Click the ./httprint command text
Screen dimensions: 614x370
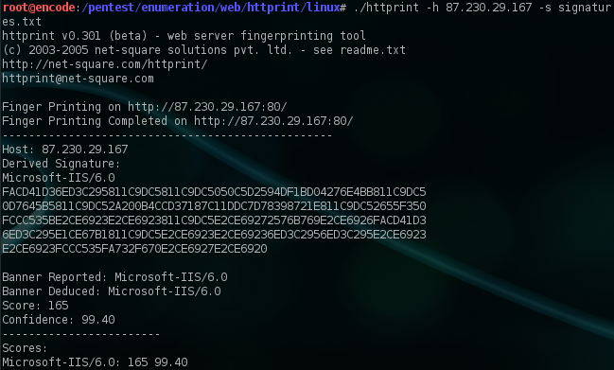tap(386, 7)
